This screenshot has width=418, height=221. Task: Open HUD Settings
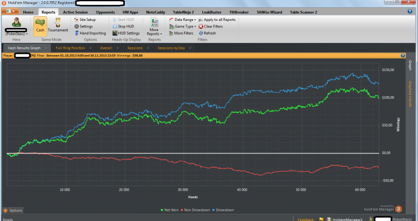click(126, 33)
